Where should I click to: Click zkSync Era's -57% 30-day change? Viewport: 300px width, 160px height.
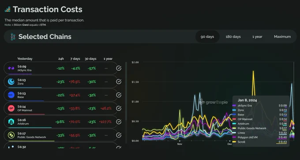[x=92, y=68]
